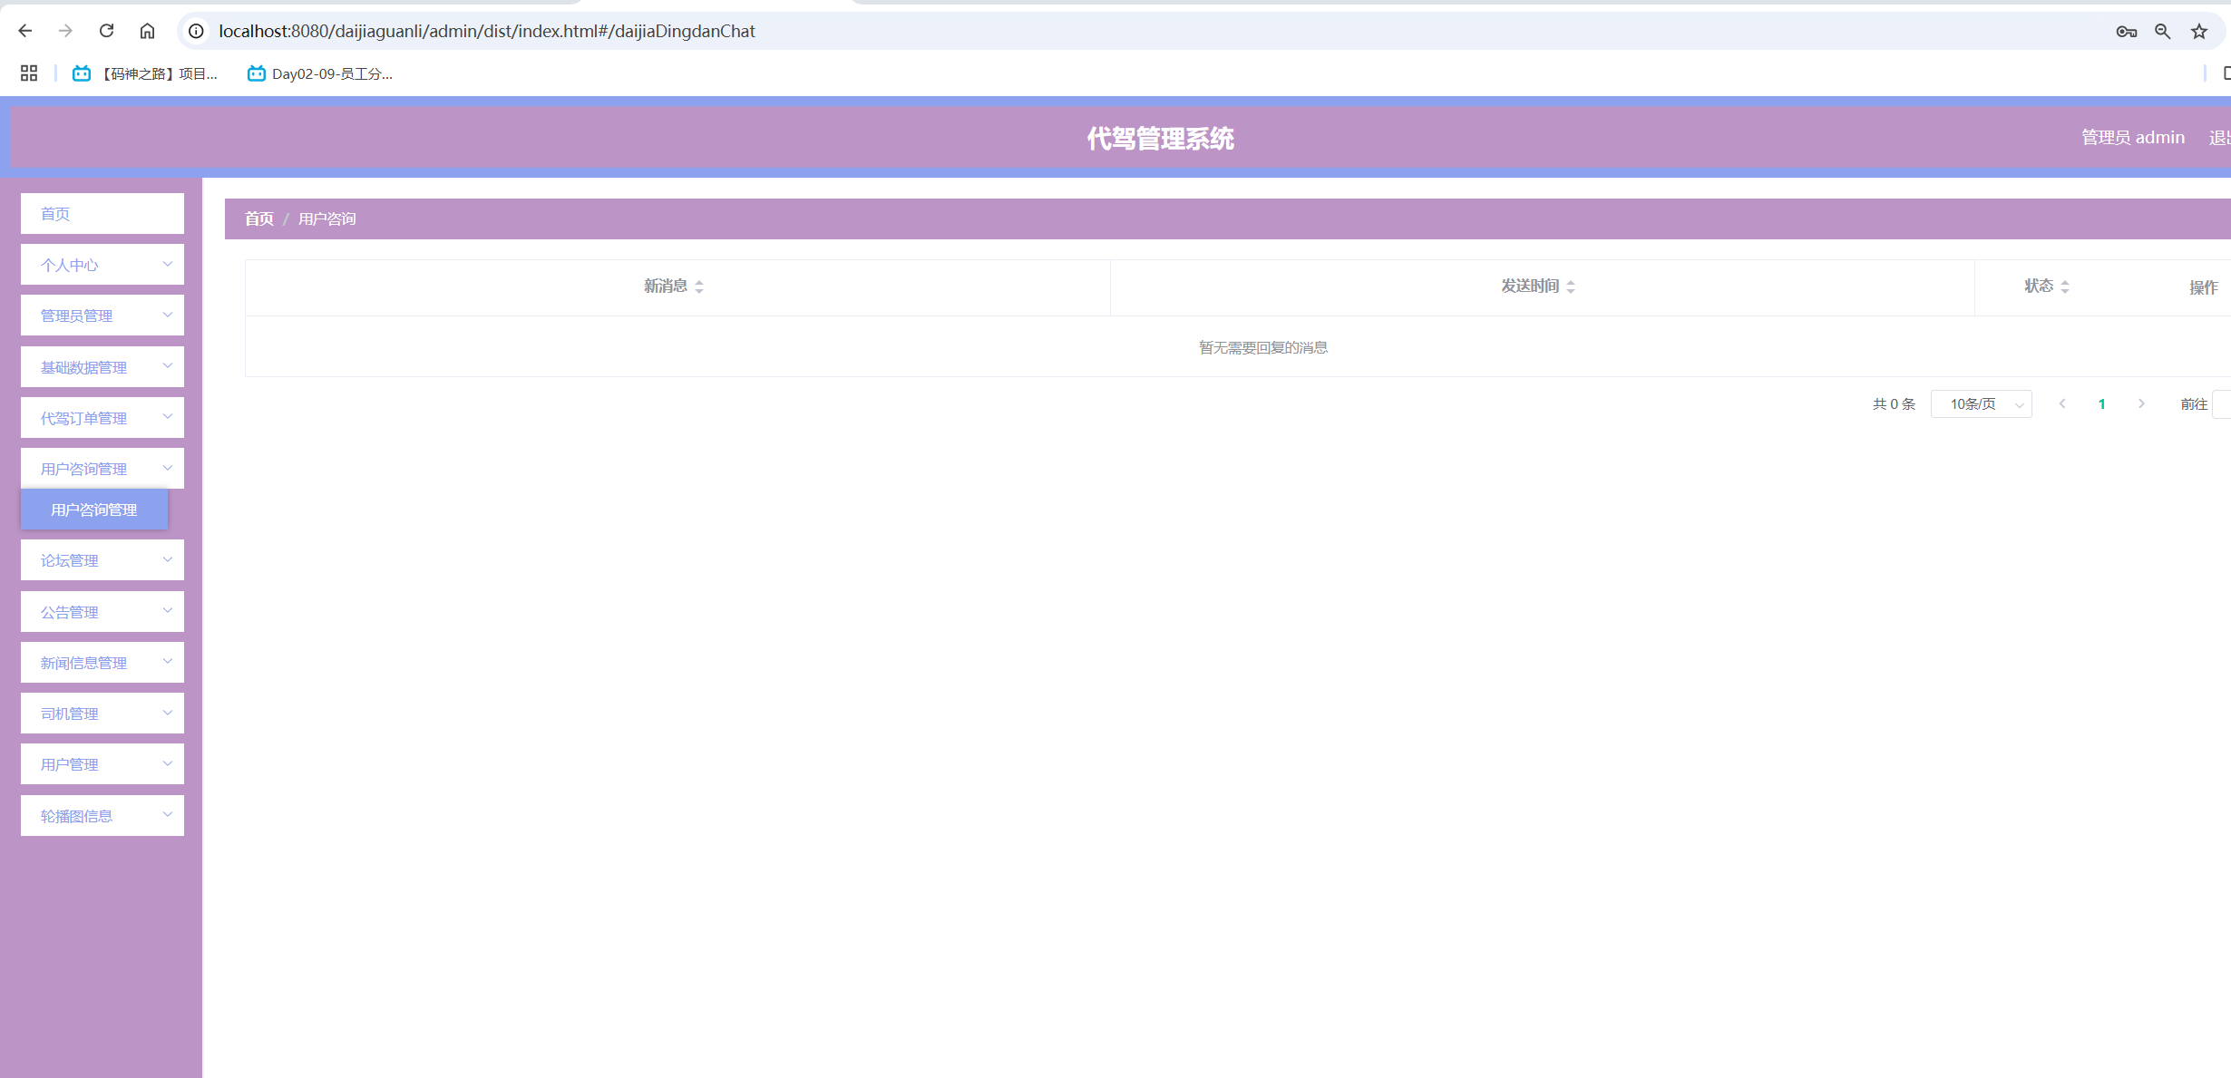This screenshot has height=1078, width=2231.
Task: Click the 暂无需要回复的消息 empty table message
Action: pyautogui.click(x=1263, y=348)
